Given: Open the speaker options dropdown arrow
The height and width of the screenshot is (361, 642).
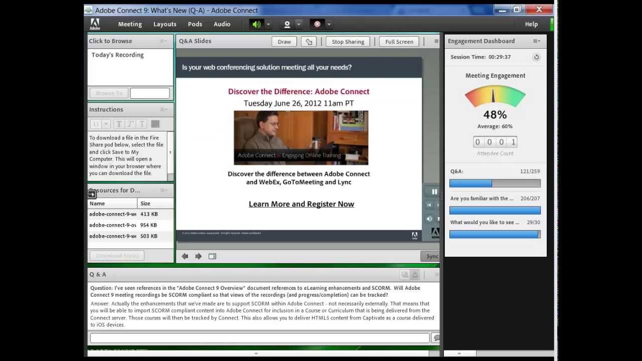Looking at the screenshot, I should pyautogui.click(x=268, y=24).
